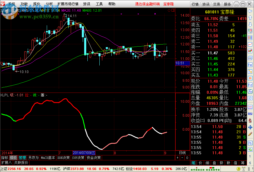Click the + zoom in chart button
254x172 pixels.
177,158
